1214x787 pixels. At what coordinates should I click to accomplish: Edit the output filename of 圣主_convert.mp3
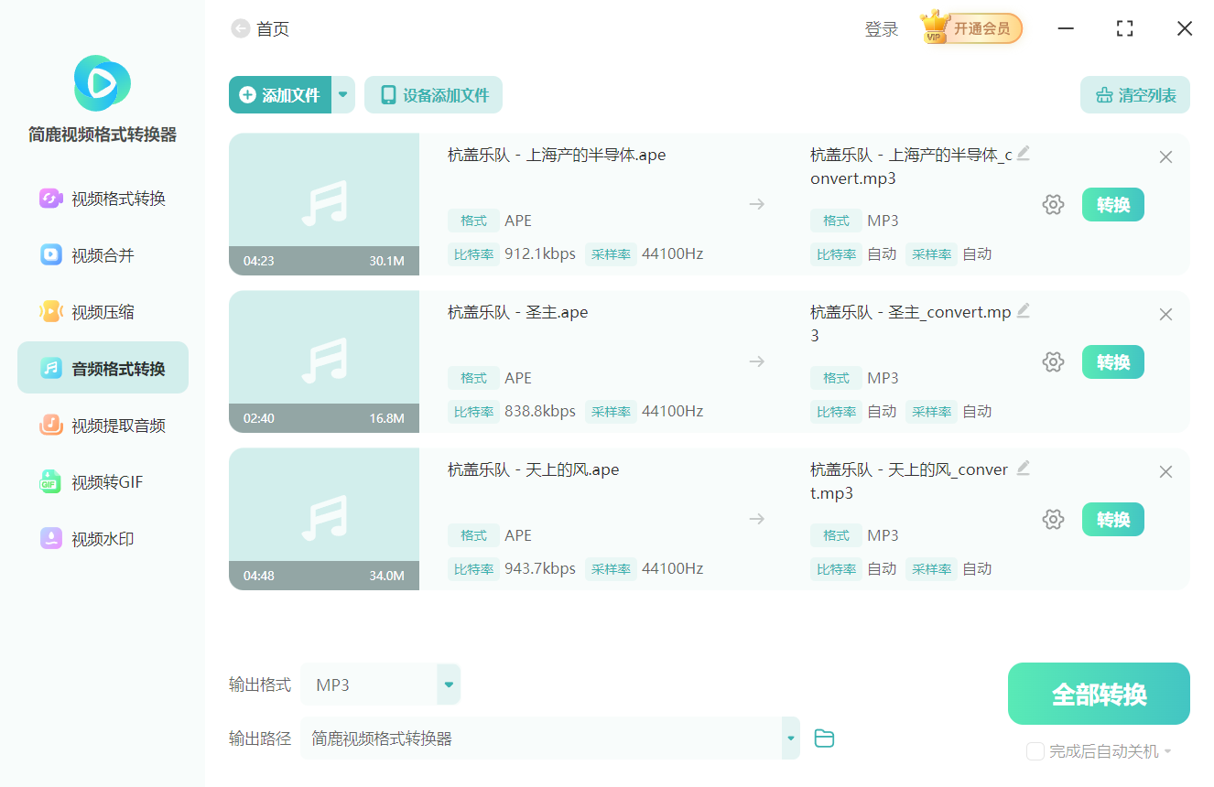1024,311
